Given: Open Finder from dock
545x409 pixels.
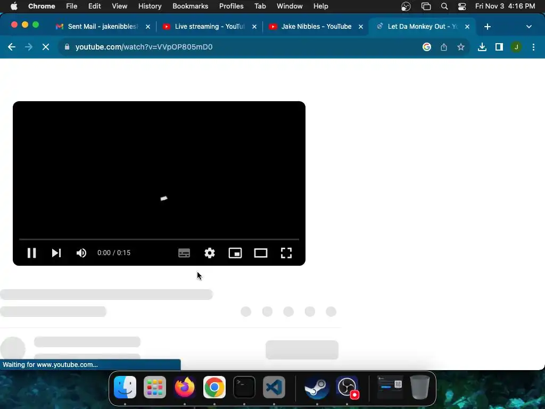Looking at the screenshot, I should pyautogui.click(x=125, y=387).
